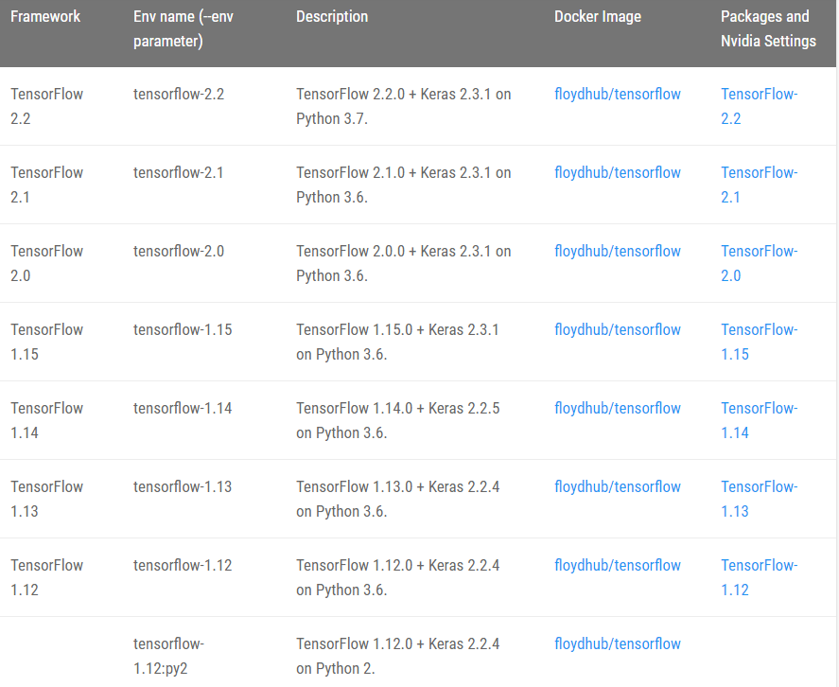Screen dimensions: 839x687
Task: Click the TensorFlow 1.13 framework cell
Action: [x=47, y=499]
